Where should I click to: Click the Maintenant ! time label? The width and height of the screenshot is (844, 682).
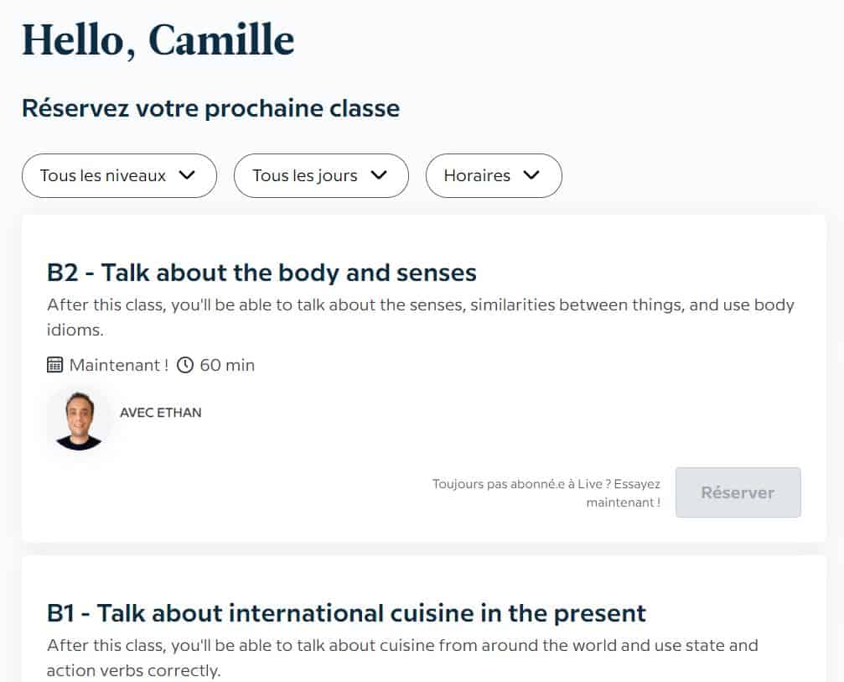(x=119, y=365)
